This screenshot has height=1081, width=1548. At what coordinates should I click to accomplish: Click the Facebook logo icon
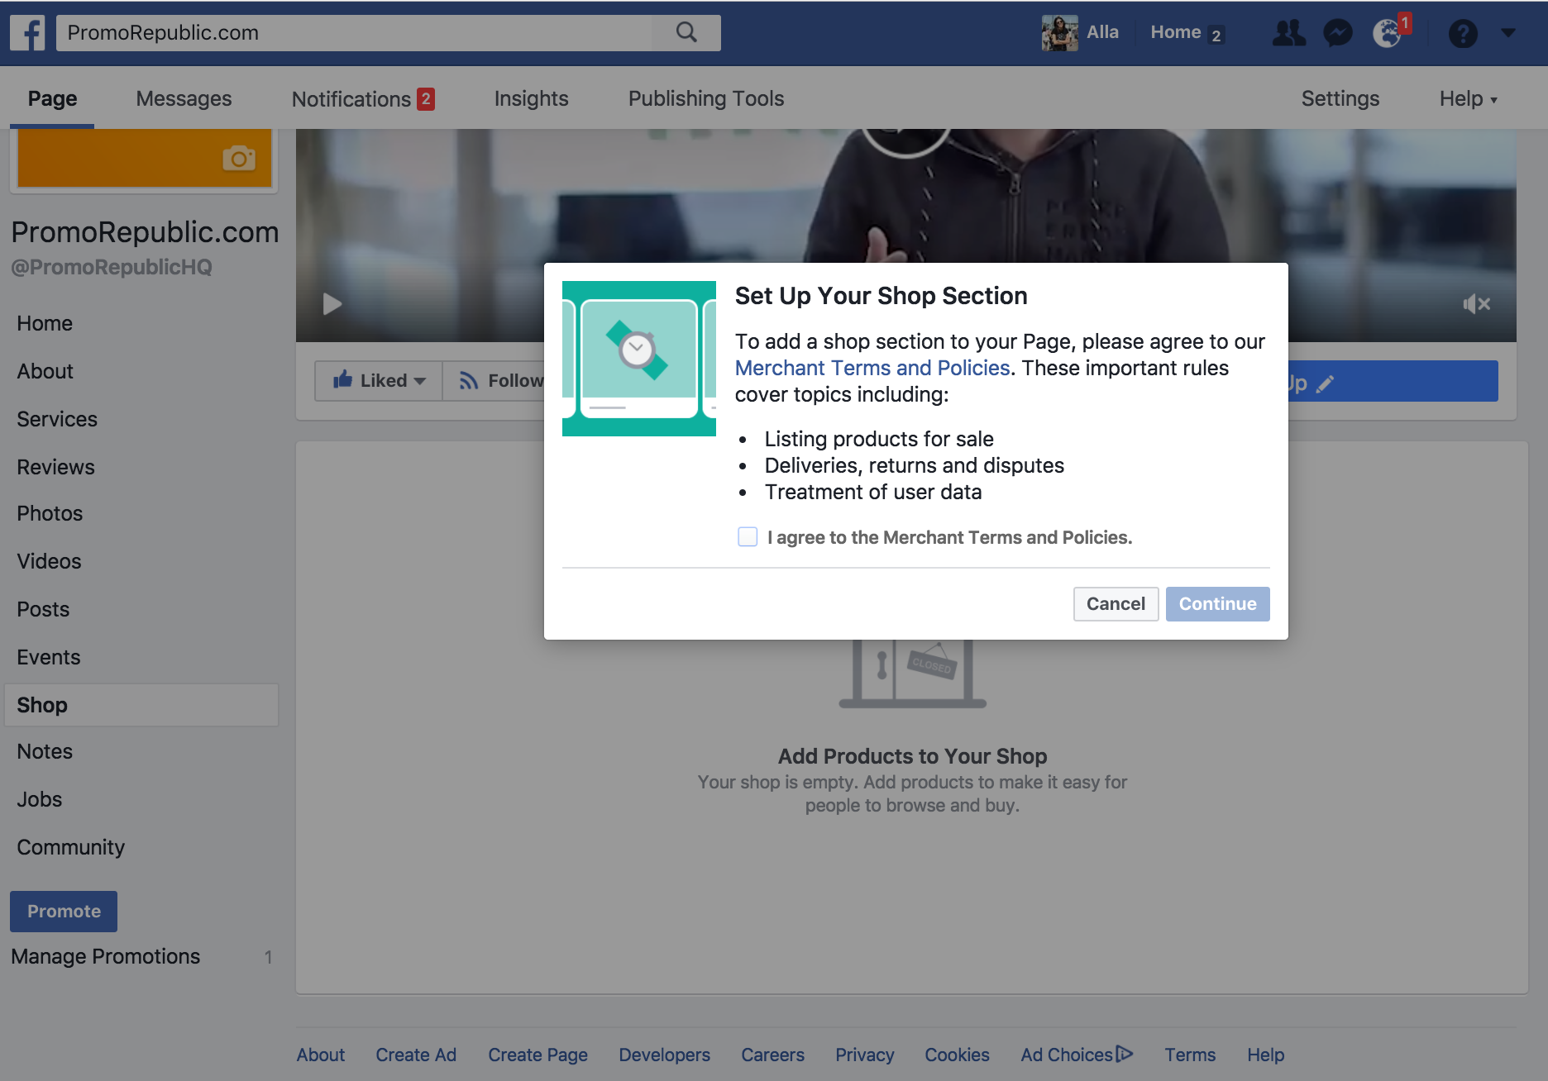click(27, 33)
